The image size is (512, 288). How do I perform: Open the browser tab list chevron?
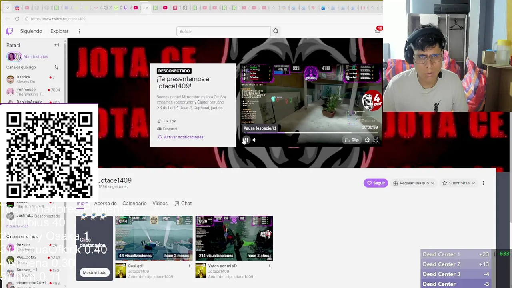(7, 8)
